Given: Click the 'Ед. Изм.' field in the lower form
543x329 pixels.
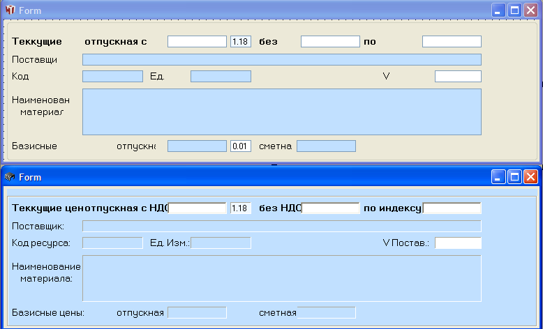Looking at the screenshot, I should 221,243.
